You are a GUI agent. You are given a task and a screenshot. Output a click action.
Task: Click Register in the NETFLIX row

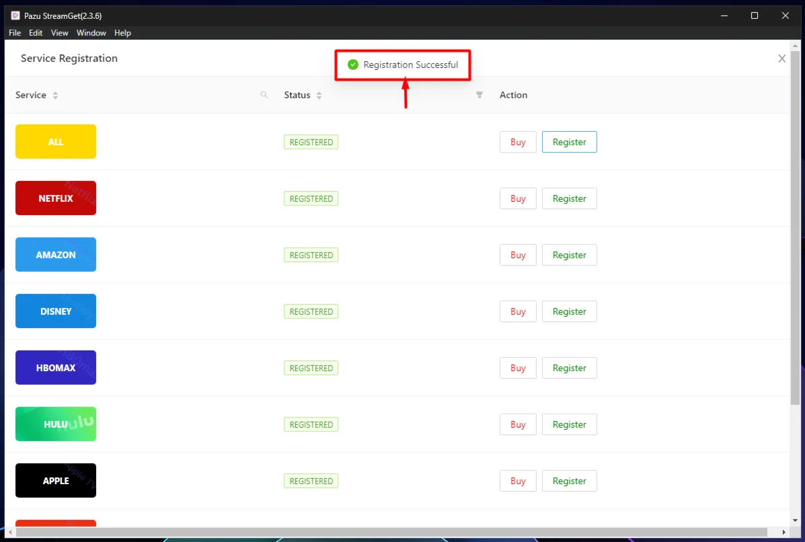[x=570, y=198]
